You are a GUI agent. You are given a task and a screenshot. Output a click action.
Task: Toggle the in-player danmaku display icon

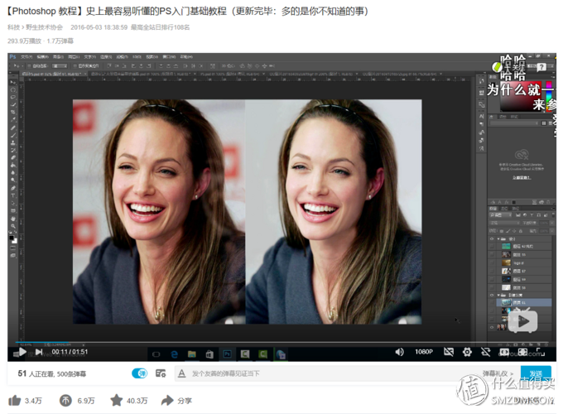[448, 352]
